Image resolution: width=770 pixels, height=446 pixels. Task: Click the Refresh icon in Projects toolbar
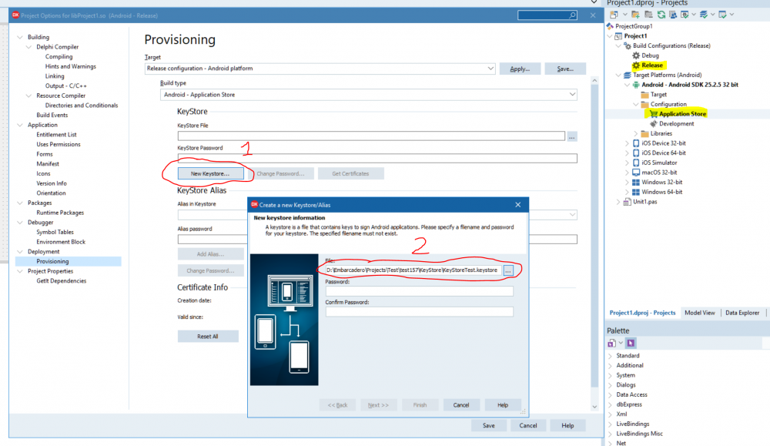click(x=661, y=15)
